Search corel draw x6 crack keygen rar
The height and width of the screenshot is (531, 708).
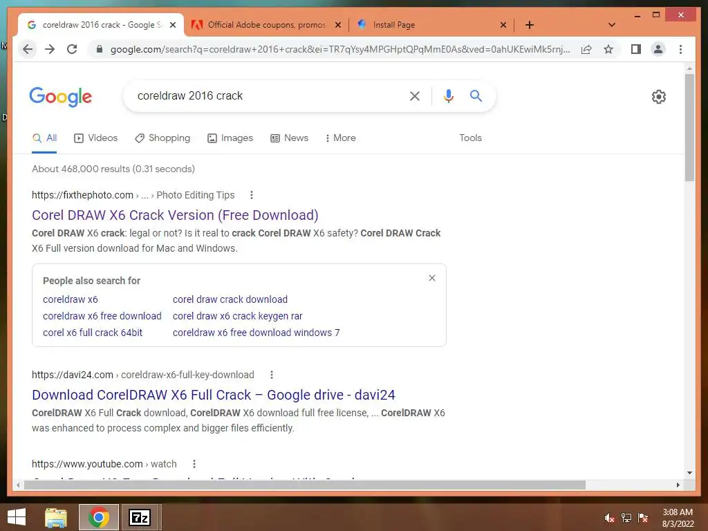[x=238, y=316]
